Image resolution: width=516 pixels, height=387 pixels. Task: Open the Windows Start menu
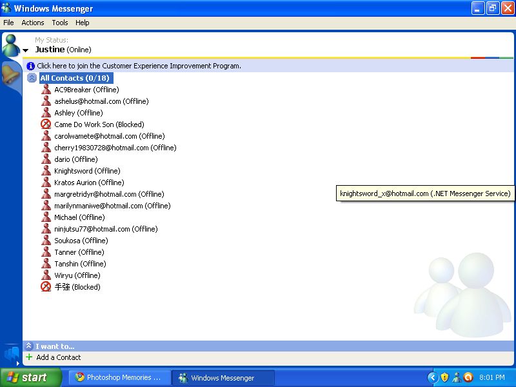[31, 377]
